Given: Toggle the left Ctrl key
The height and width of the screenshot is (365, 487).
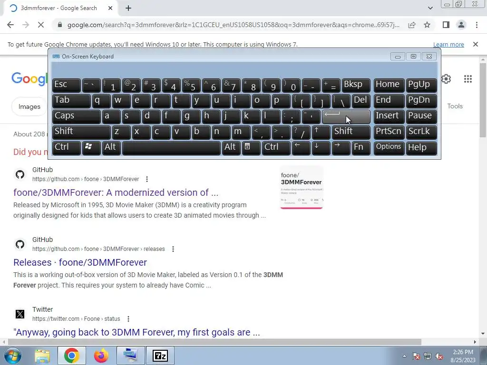Looking at the screenshot, I should click(x=67, y=148).
